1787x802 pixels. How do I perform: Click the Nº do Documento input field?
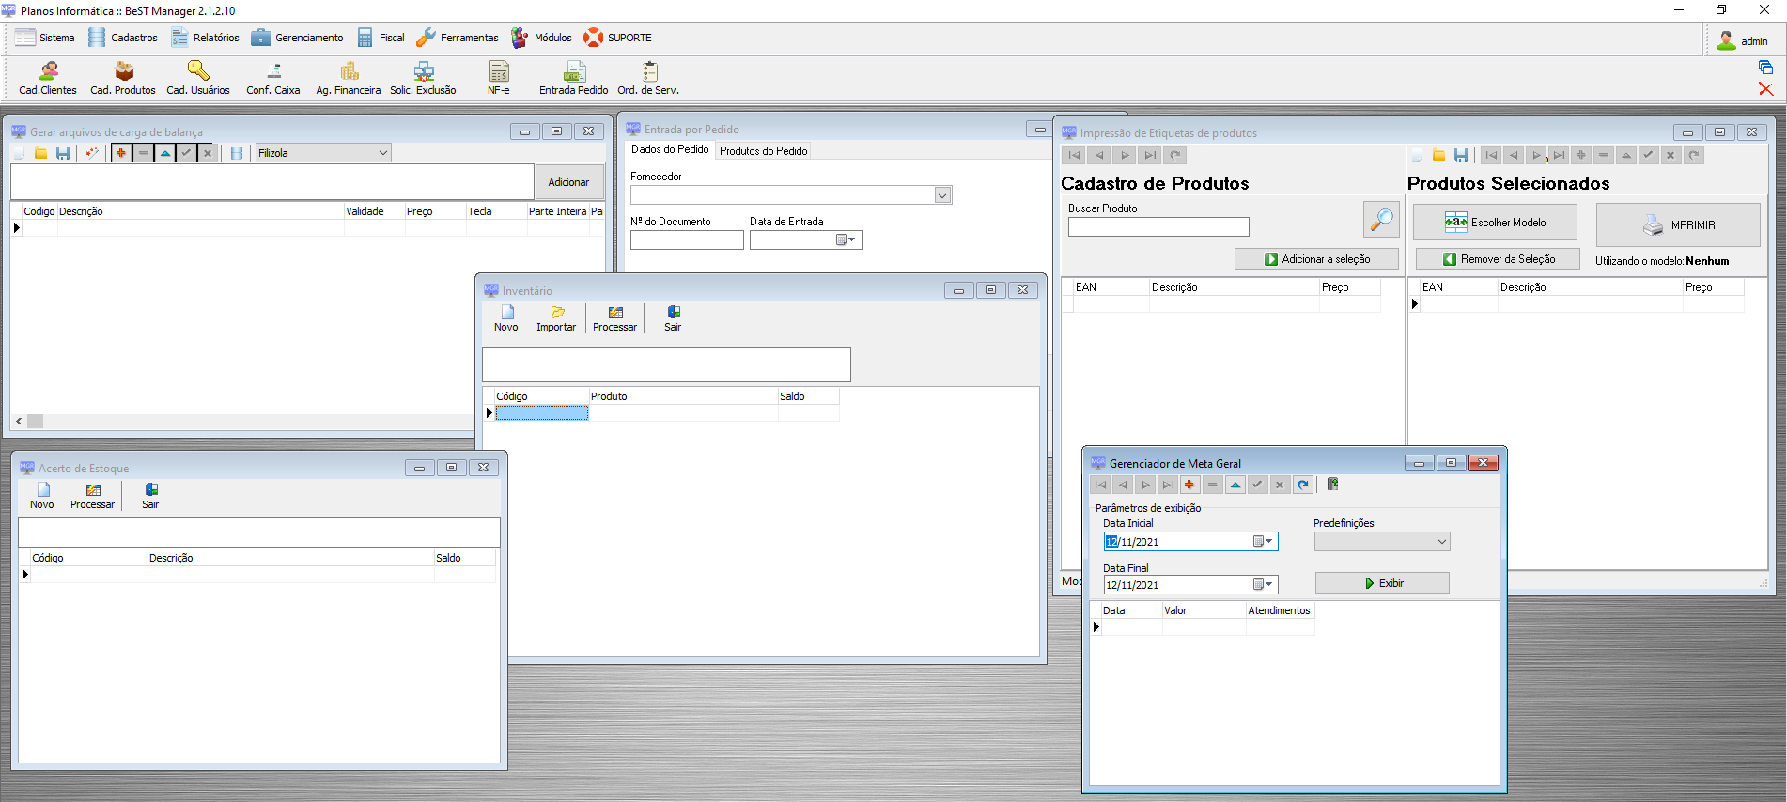[687, 240]
